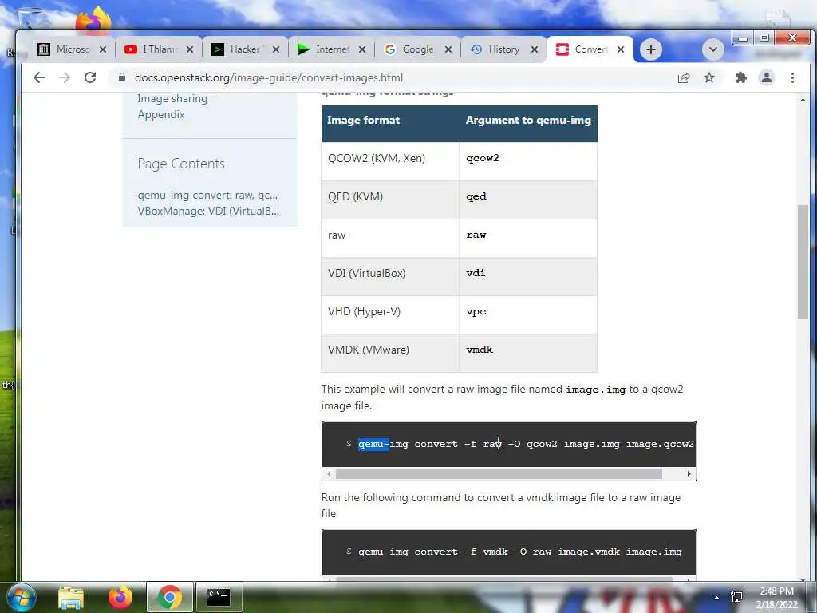Viewport: 817px width, 613px height.
Task: Click the QED (KVM) table cell
Action: (390, 200)
